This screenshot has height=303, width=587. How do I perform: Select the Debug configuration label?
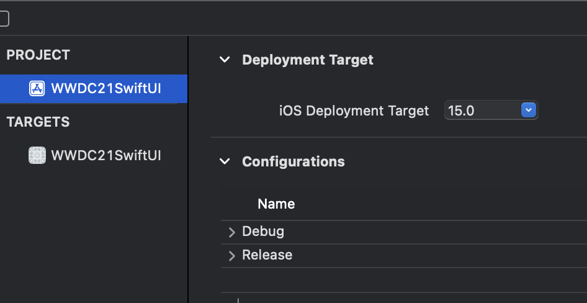263,232
